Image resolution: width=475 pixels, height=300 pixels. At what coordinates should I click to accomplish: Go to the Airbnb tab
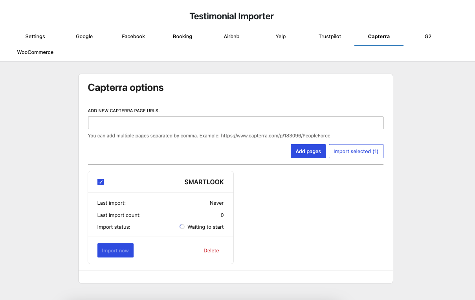(232, 37)
